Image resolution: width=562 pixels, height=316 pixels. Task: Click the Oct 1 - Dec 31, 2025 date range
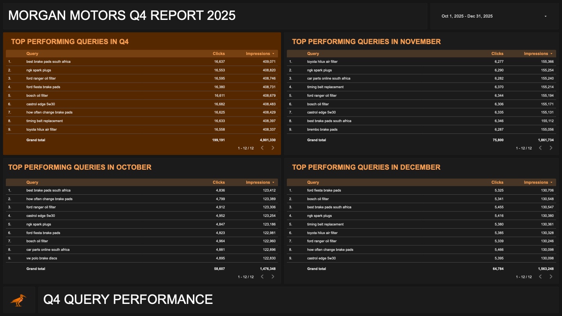pyautogui.click(x=467, y=16)
